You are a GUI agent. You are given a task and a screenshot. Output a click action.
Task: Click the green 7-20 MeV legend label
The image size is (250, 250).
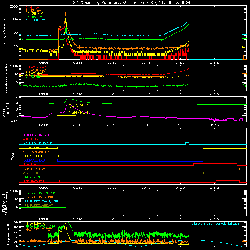click(x=34, y=77)
